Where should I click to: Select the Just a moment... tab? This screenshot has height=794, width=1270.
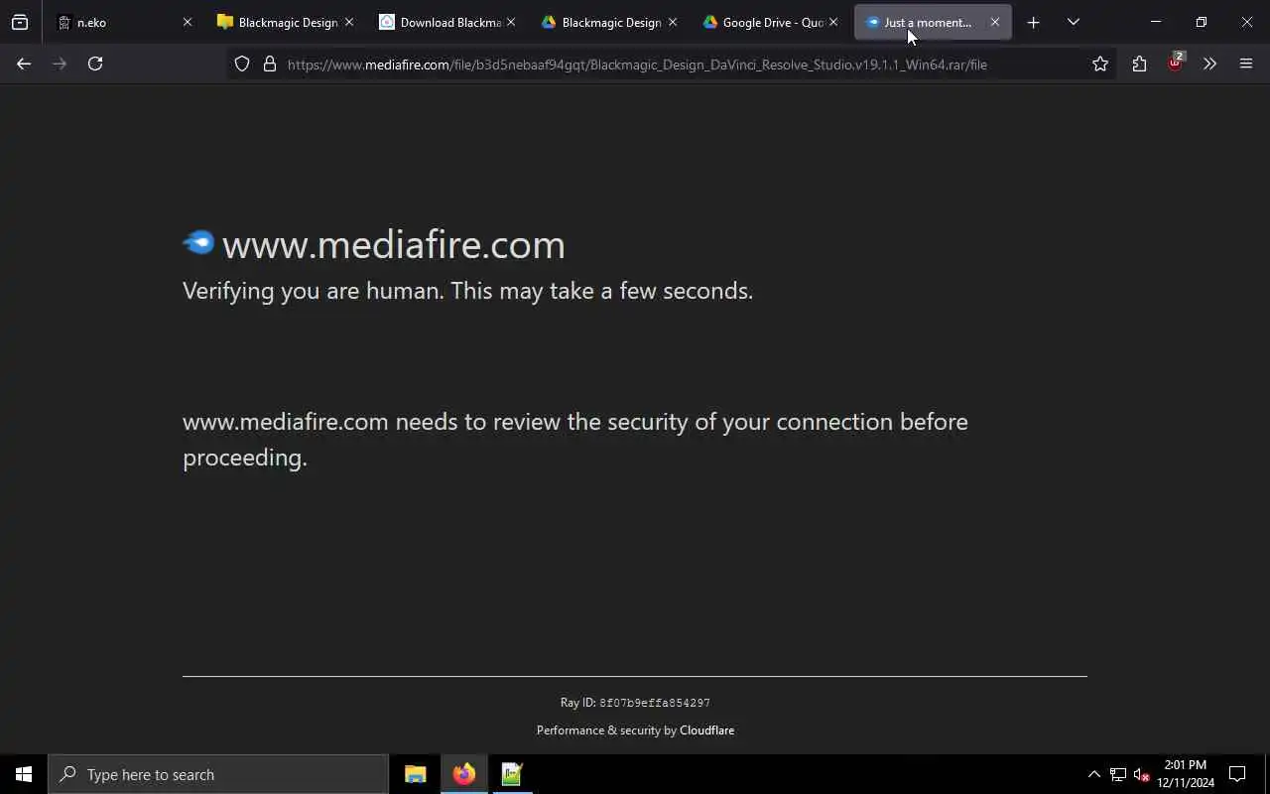click(933, 22)
